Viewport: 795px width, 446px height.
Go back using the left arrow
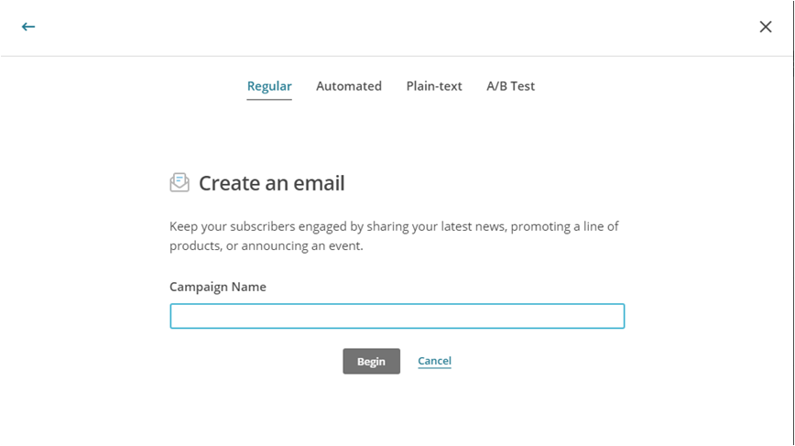(x=28, y=27)
